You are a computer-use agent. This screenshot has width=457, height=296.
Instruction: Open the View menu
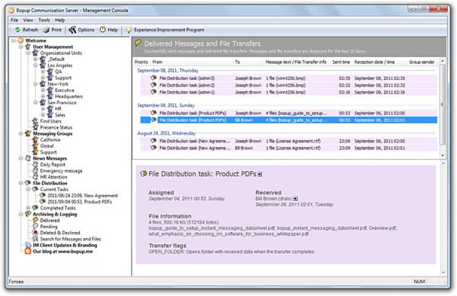point(28,20)
